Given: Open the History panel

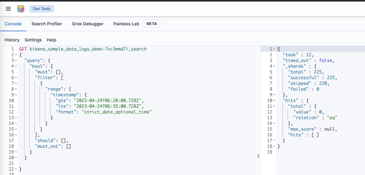Looking at the screenshot, I should point(12,40).
